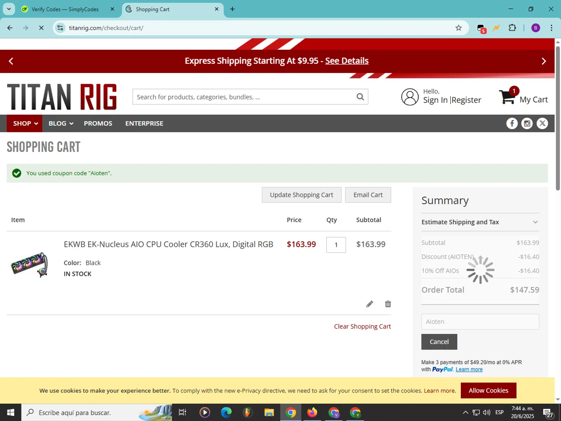Open Chrome extensions puzzle icon
This screenshot has height=421, width=561.
pos(512,28)
